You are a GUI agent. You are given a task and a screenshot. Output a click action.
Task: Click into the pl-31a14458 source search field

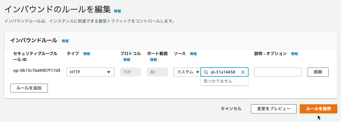pyautogui.click(x=224, y=72)
